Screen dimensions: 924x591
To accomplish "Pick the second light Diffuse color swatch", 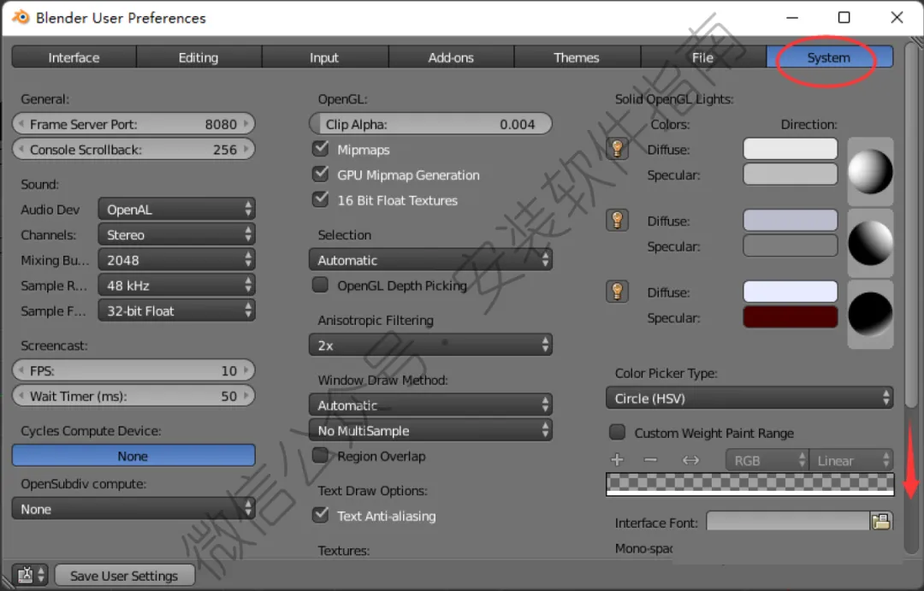I will [x=790, y=221].
